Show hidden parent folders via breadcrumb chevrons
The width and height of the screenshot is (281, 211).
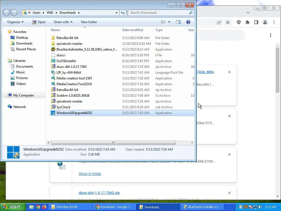click(x=29, y=13)
